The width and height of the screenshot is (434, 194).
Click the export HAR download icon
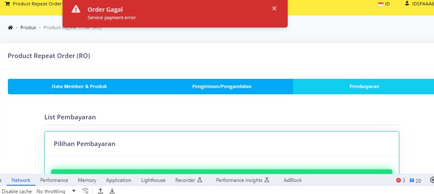(x=112, y=191)
